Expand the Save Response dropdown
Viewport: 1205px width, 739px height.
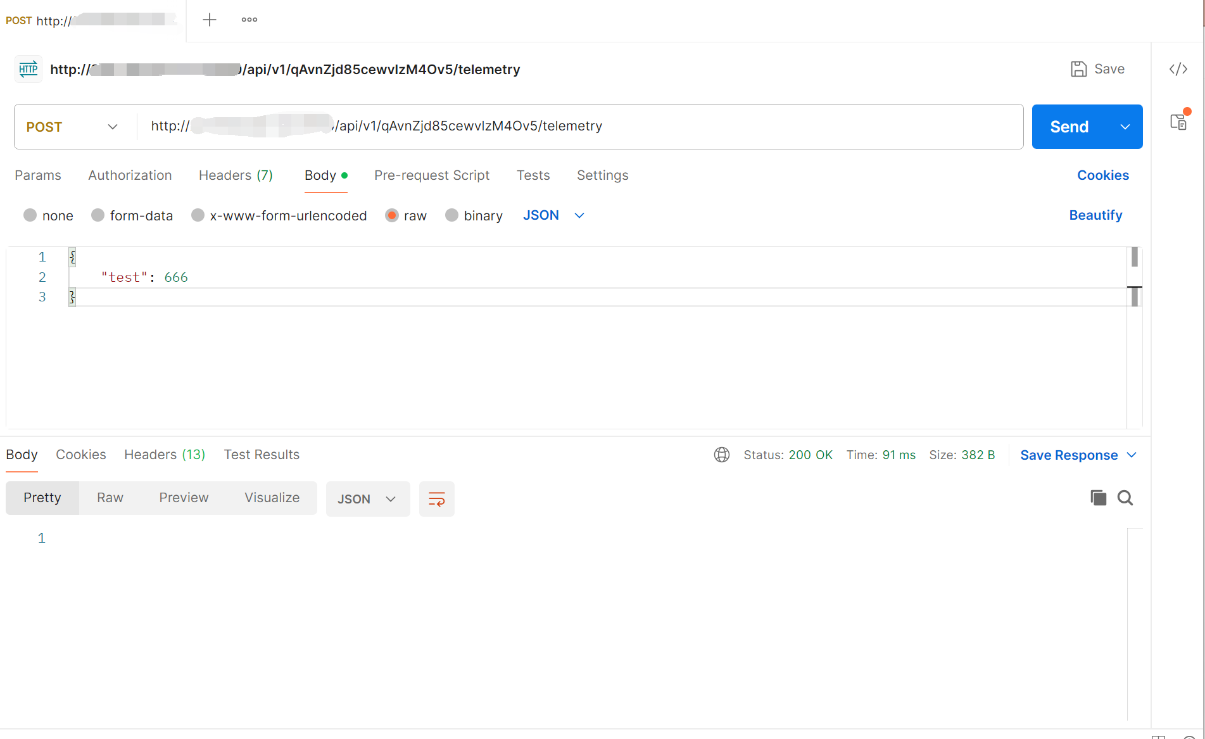[x=1132, y=455]
